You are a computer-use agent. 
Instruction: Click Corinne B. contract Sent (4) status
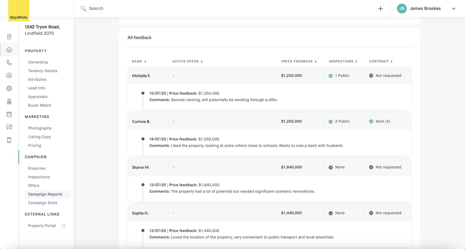pyautogui.click(x=382, y=122)
